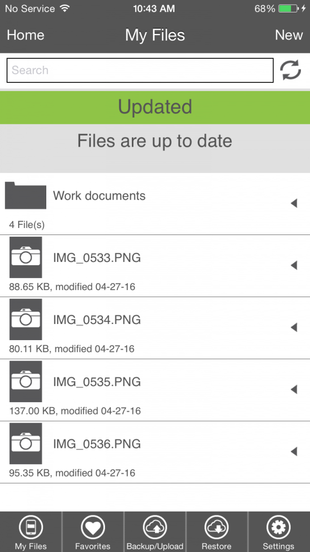
Task: Expand options for IMG_0534.PNG
Action: click(294, 327)
